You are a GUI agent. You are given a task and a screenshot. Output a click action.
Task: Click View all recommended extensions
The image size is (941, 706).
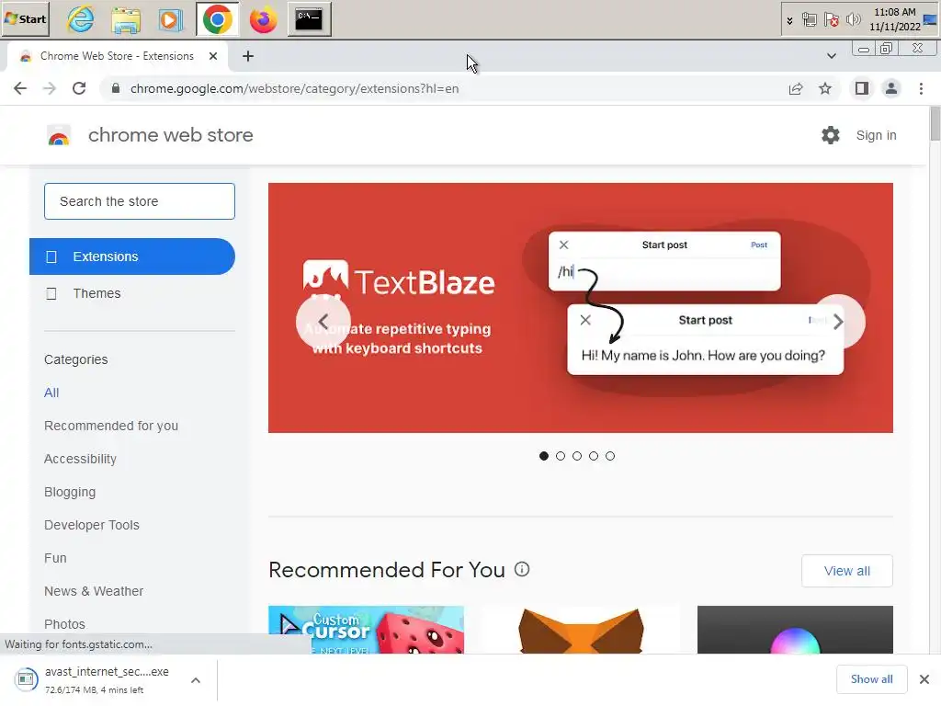click(x=846, y=571)
